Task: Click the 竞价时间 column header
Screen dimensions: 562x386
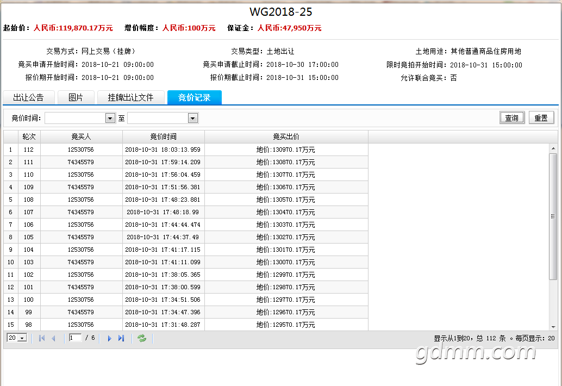Action: (163, 136)
